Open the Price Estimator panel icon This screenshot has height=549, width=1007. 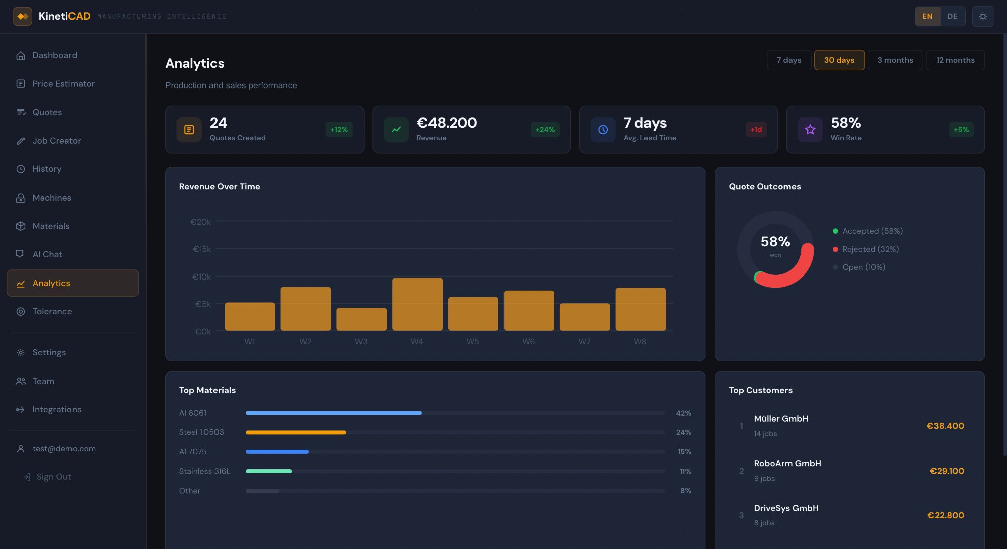[x=21, y=84]
